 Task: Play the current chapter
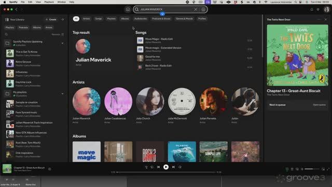click(x=166, y=167)
